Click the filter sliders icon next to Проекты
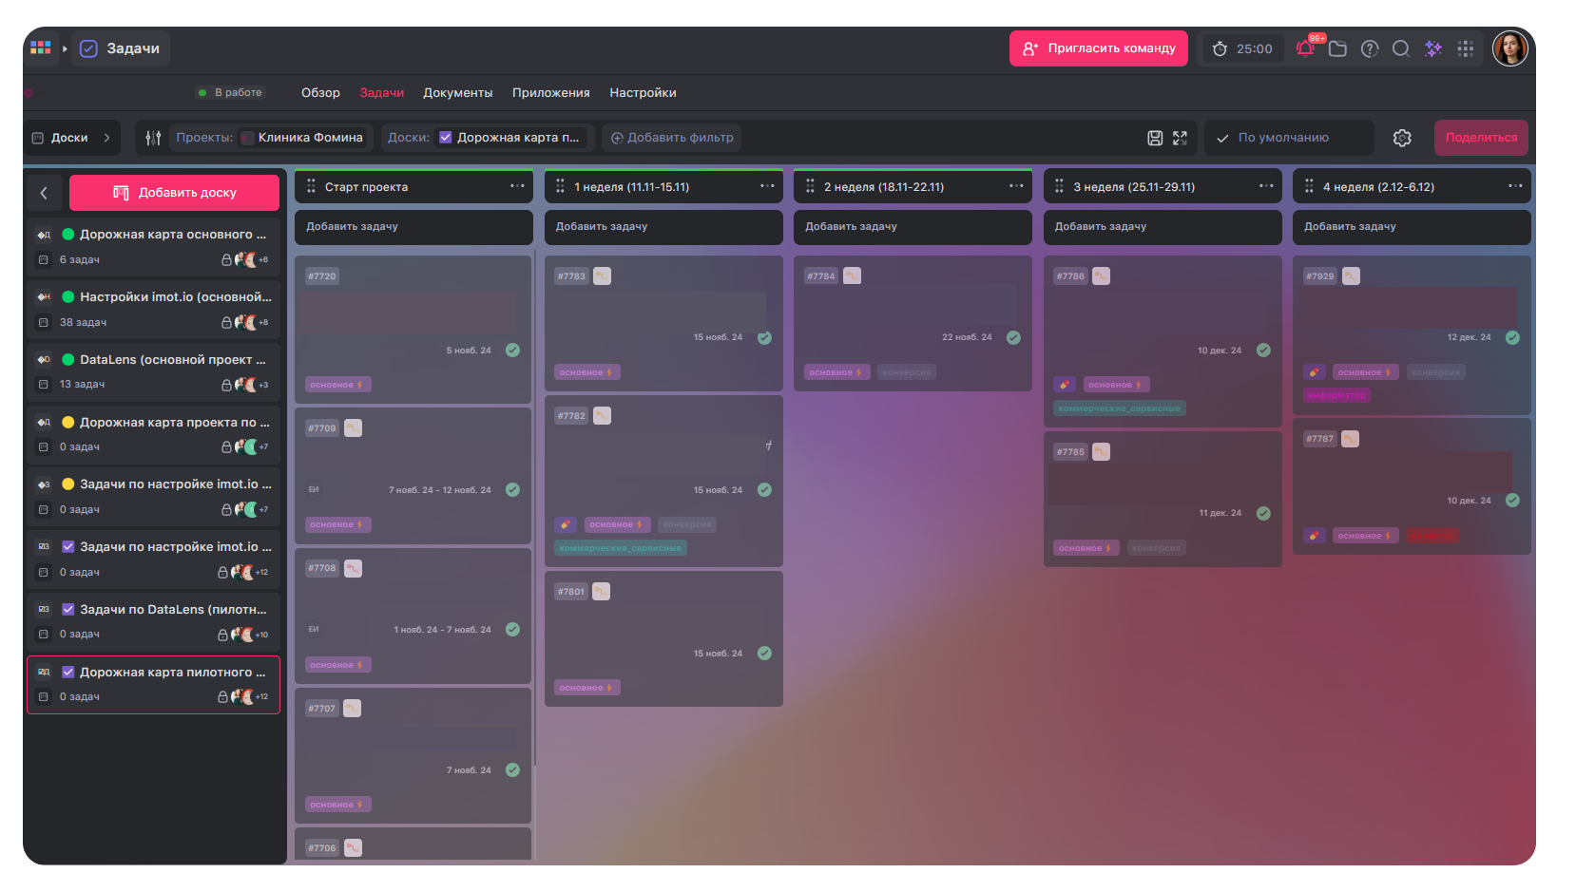The height and width of the screenshot is (892, 1576). click(152, 138)
